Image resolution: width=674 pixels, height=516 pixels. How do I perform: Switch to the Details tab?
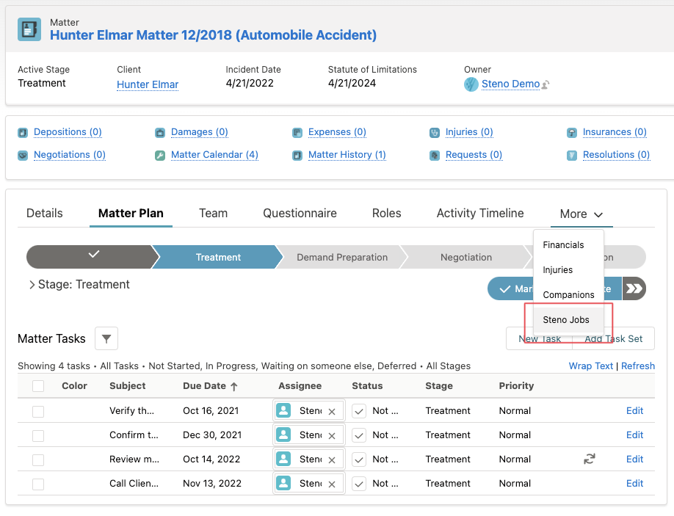(44, 214)
